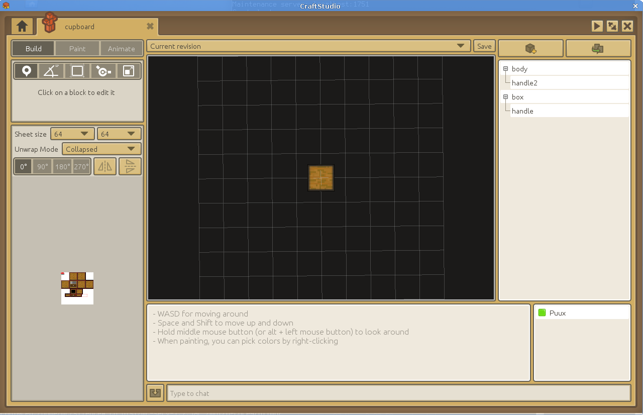Flip texture horizontally with mirror icon
643x415 pixels.
point(105,166)
